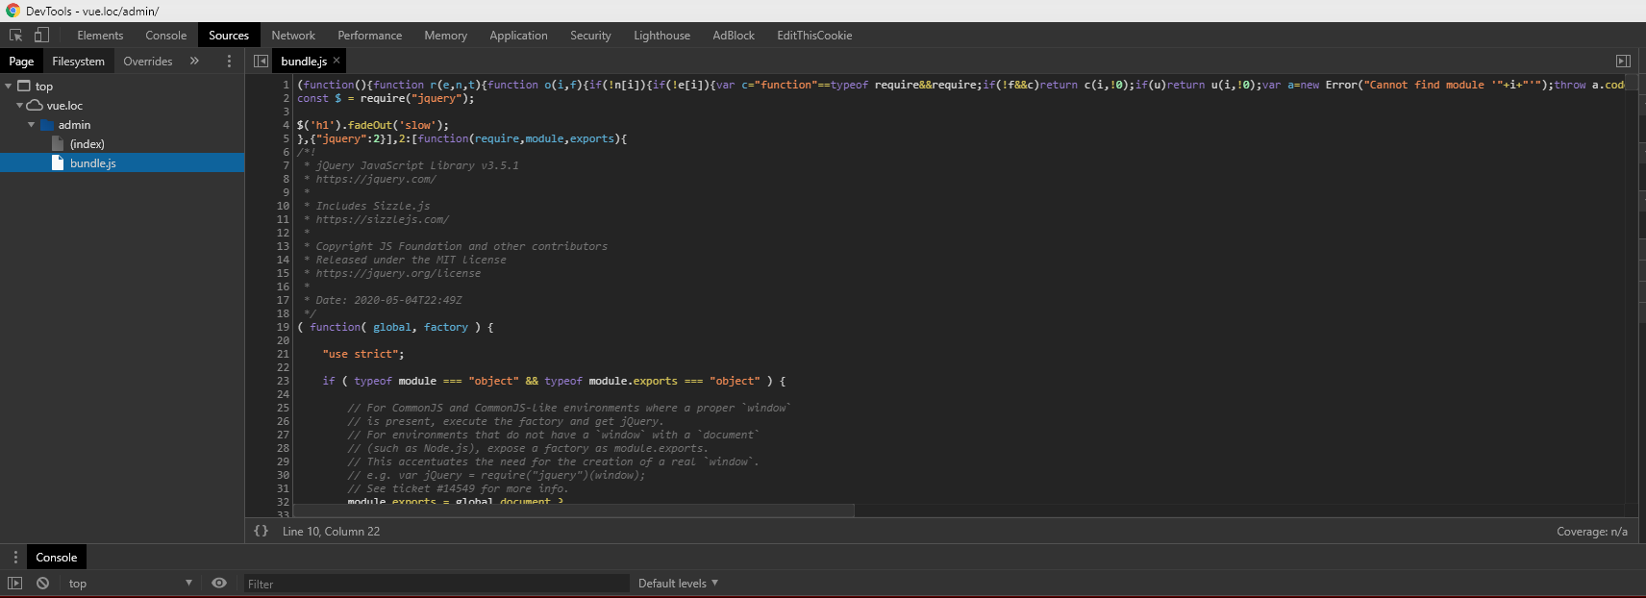Select the top frame item

44,87
